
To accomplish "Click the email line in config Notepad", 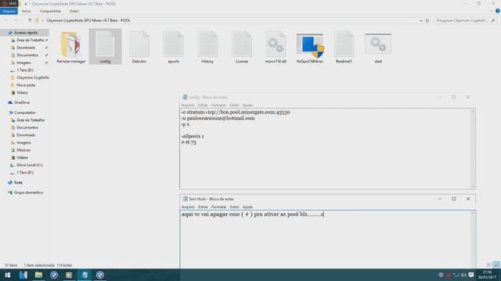I will click(x=218, y=118).
